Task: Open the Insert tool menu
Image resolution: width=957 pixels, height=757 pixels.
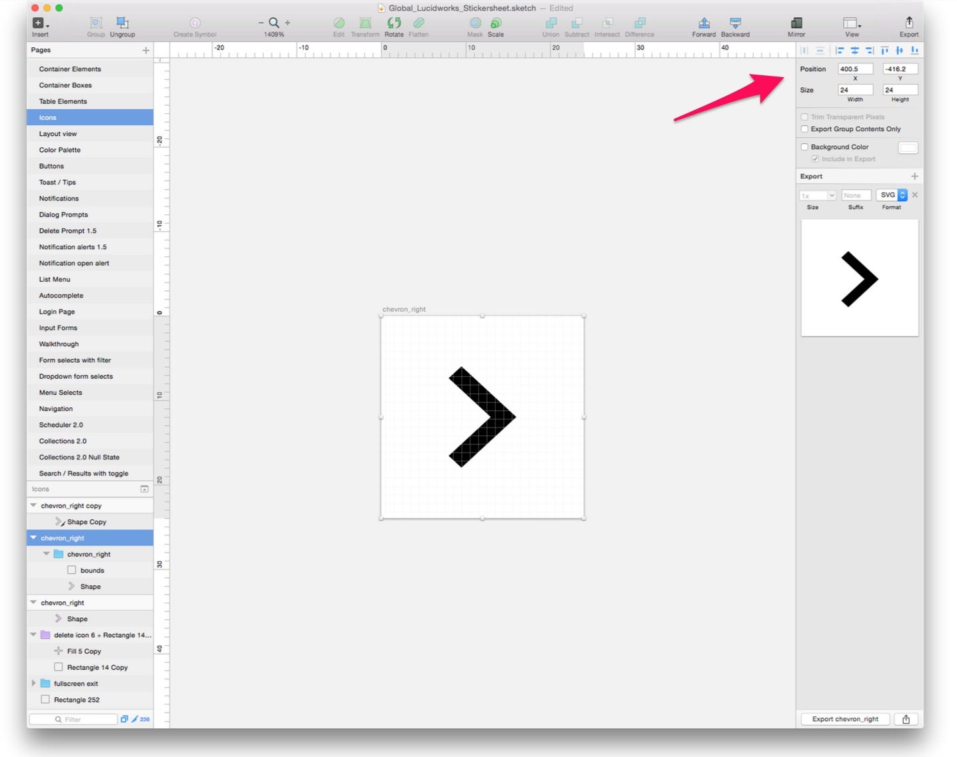Action: (x=40, y=23)
